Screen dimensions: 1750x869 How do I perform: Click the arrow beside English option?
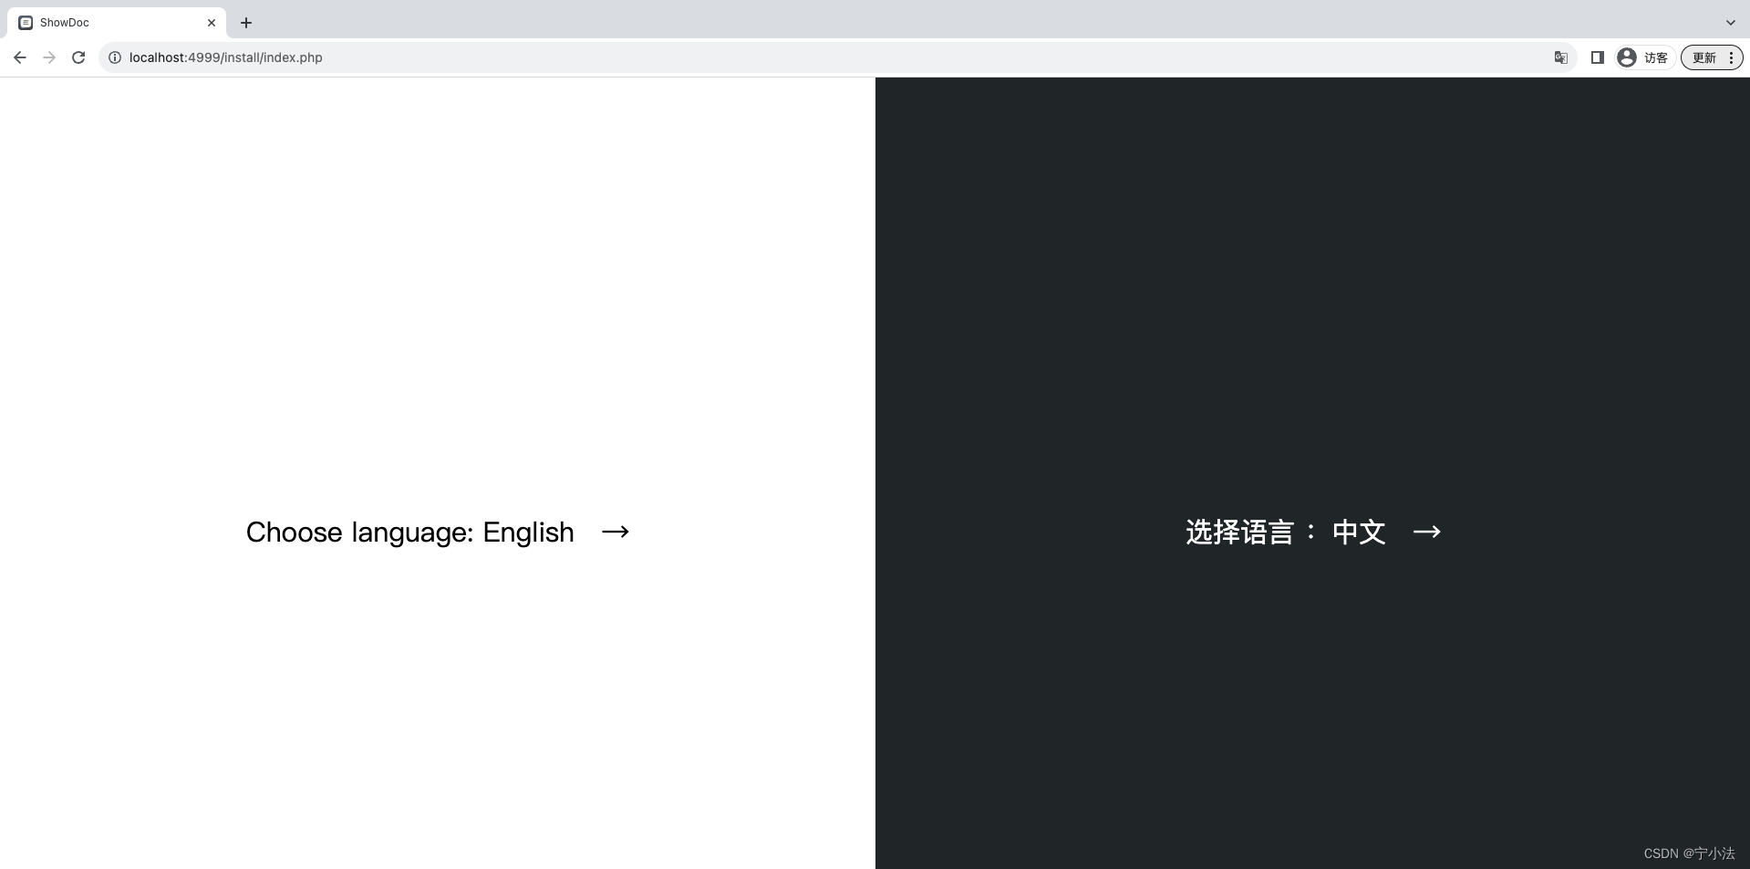tap(615, 532)
